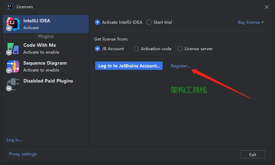Select the License server radio option

(180, 49)
